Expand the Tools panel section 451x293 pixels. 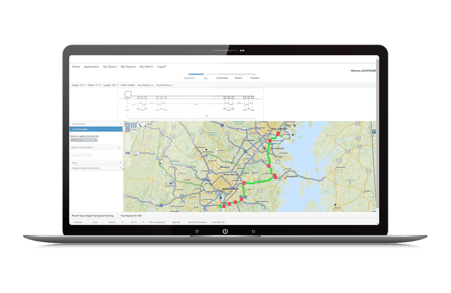96,163
